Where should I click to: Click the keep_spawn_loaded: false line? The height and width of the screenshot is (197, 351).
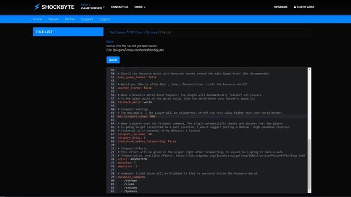[137, 77]
